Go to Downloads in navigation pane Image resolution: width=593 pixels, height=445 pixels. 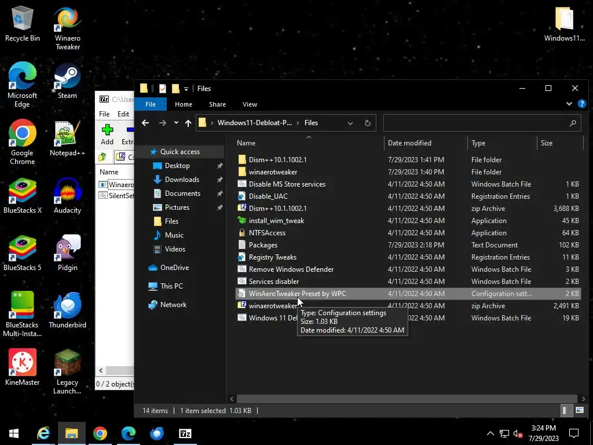(x=182, y=180)
